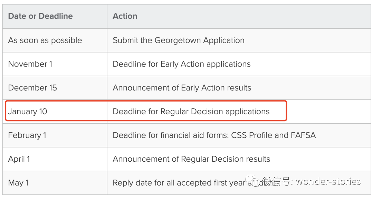Click the "As soon as possible" cell
This screenshot has height=198, width=373.
tap(45, 40)
